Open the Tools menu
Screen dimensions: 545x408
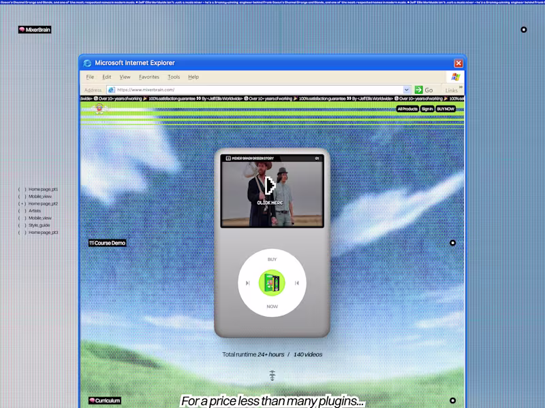[174, 77]
